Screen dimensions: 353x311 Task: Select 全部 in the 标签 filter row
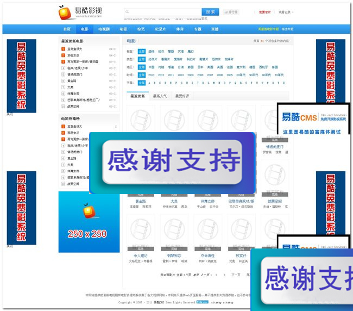coord(142,52)
